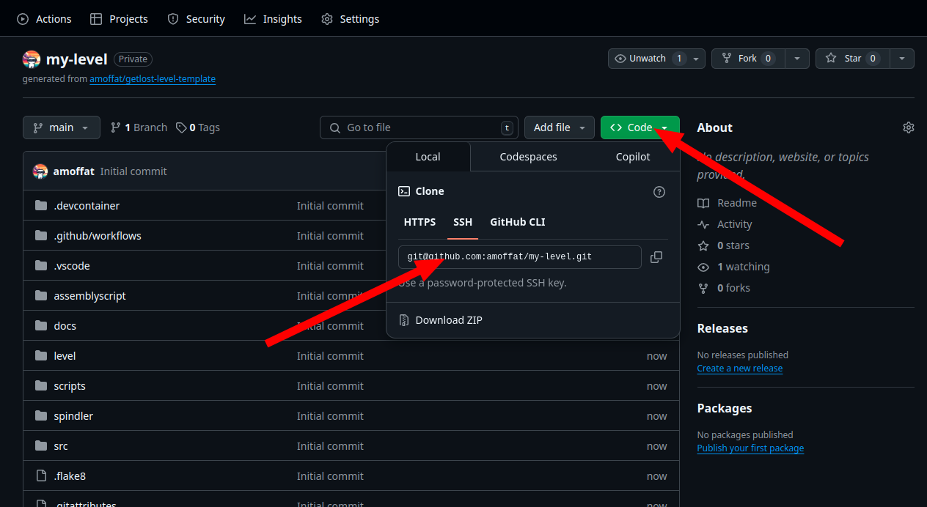This screenshot has width=927, height=507.
Task: Open the Security tab
Action: [x=196, y=19]
